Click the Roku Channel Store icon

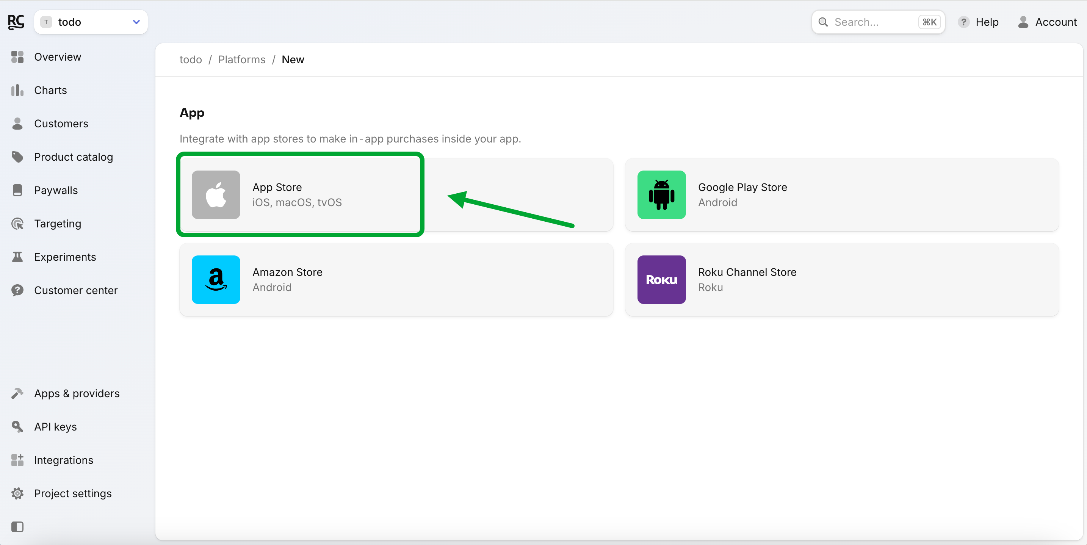pyautogui.click(x=661, y=279)
